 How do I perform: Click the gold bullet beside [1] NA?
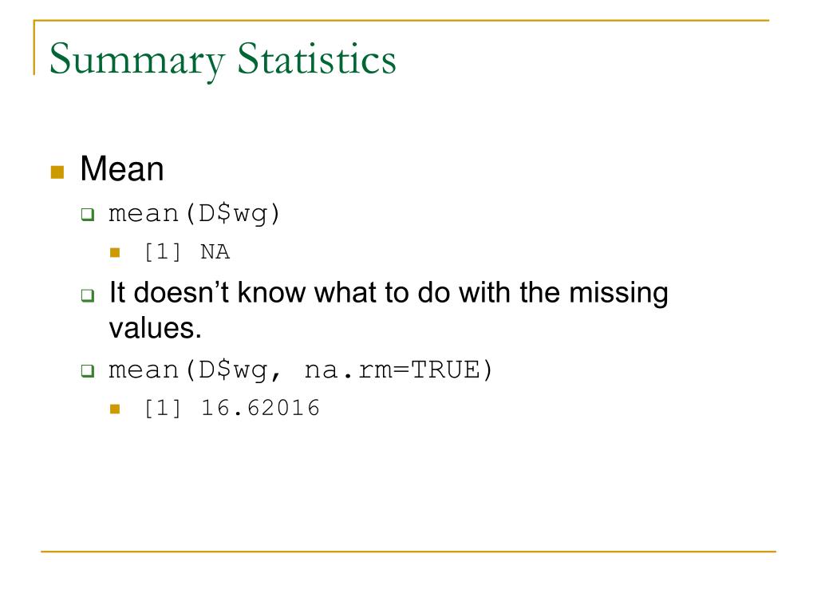click(115, 253)
